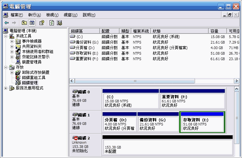
Task: Click the Forward arrow toolbar icon
Action: point(14,23)
